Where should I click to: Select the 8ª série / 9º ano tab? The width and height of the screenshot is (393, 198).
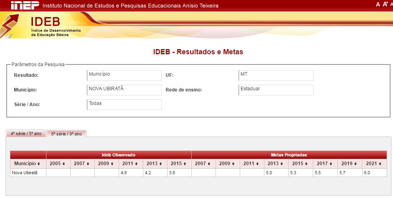coord(66,134)
